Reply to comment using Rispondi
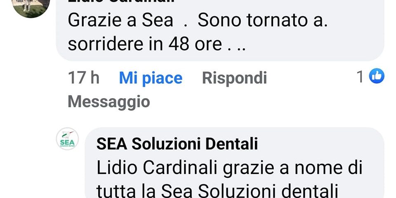 coord(234,78)
